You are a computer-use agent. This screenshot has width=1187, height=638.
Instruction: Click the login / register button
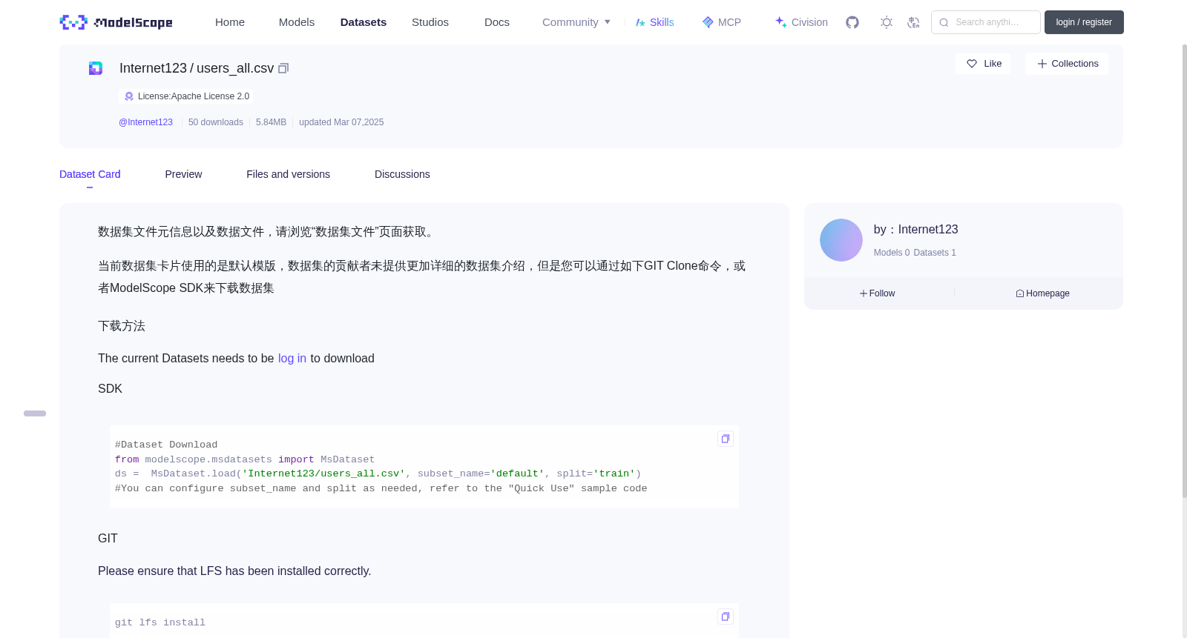1084,22
